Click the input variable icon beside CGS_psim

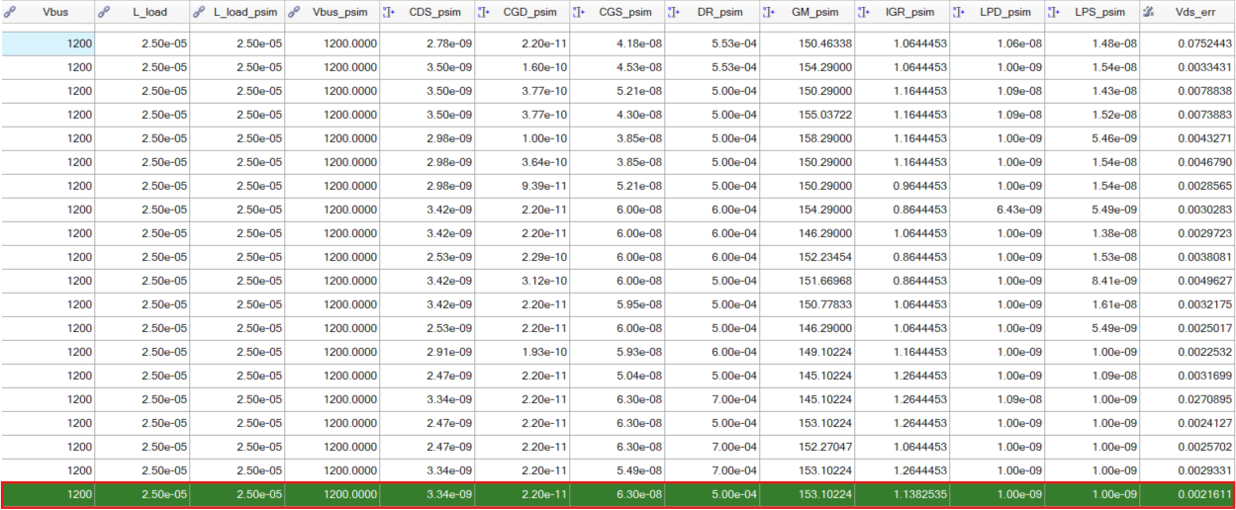click(579, 13)
